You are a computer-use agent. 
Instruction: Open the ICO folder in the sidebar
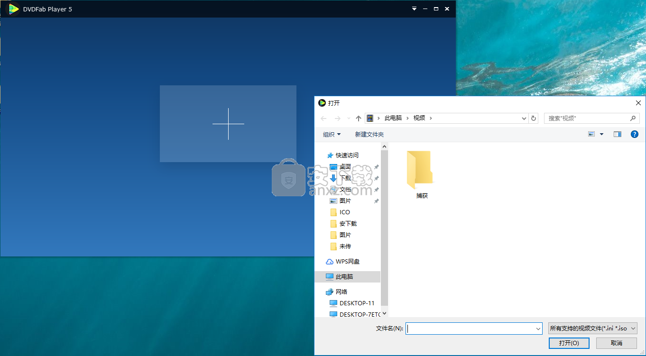[x=345, y=212]
